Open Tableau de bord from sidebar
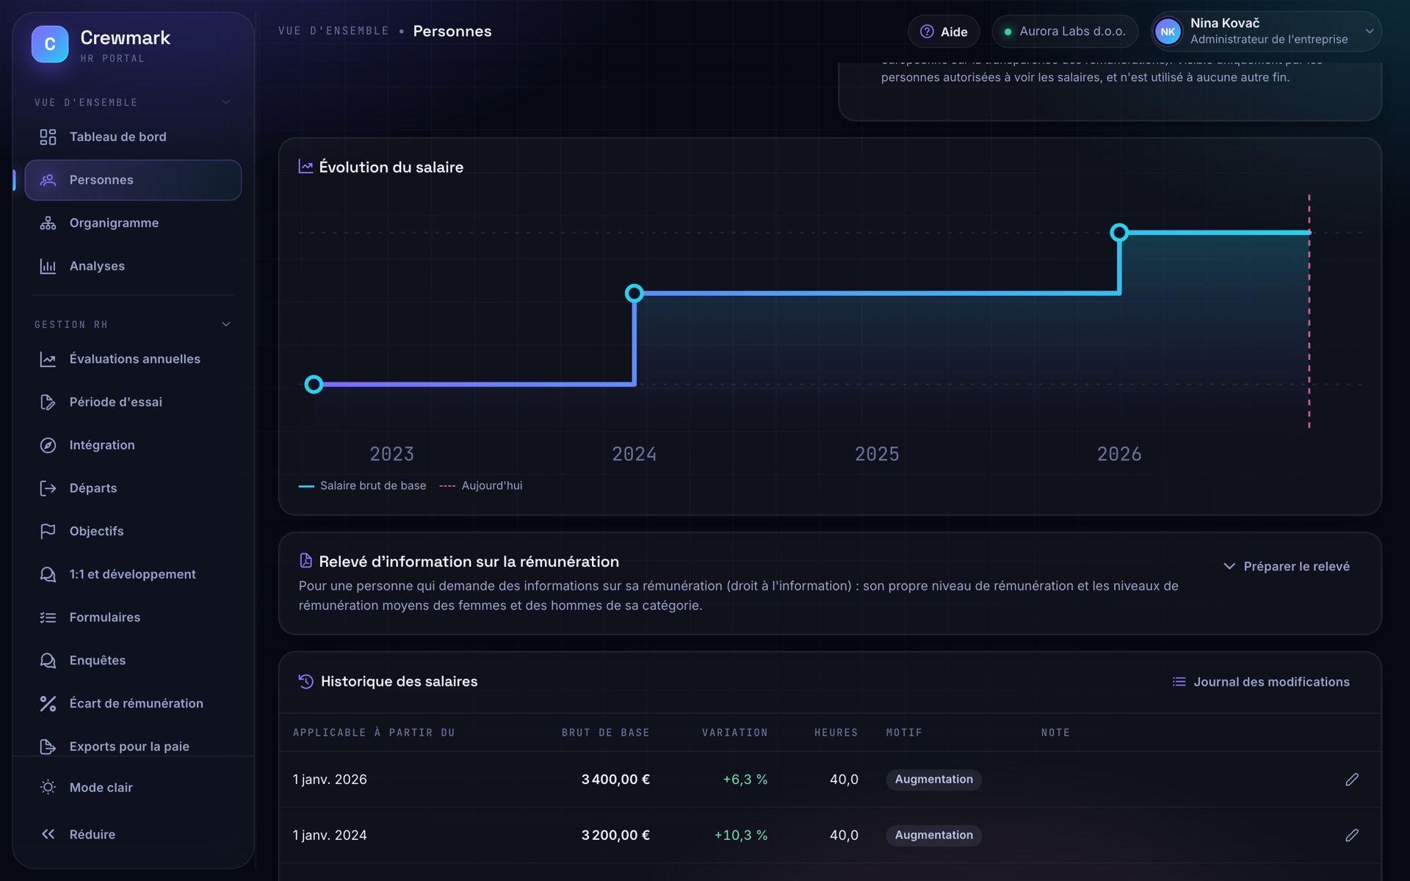This screenshot has height=881, width=1410. click(x=133, y=137)
